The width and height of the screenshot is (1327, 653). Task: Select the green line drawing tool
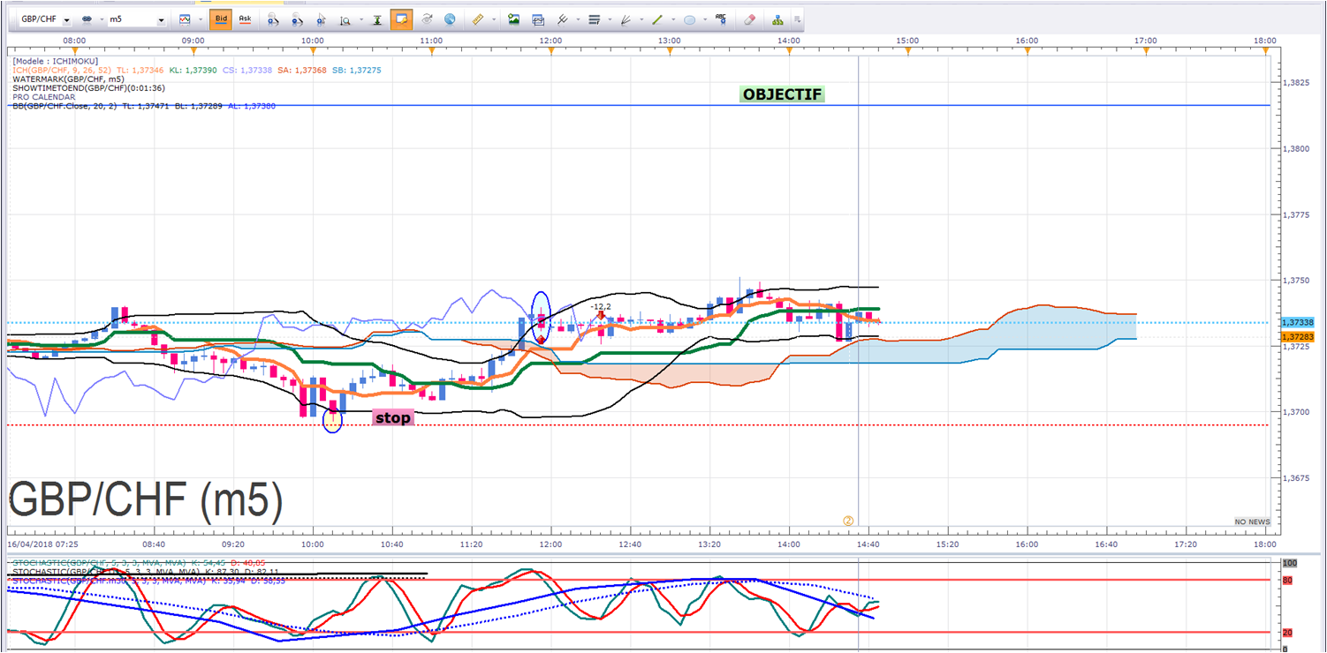pyautogui.click(x=657, y=19)
